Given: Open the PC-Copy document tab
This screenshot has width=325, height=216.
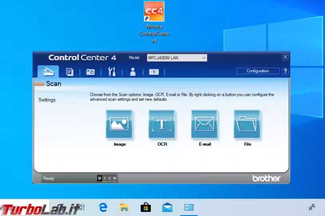Looking at the screenshot, I should coord(69,72).
